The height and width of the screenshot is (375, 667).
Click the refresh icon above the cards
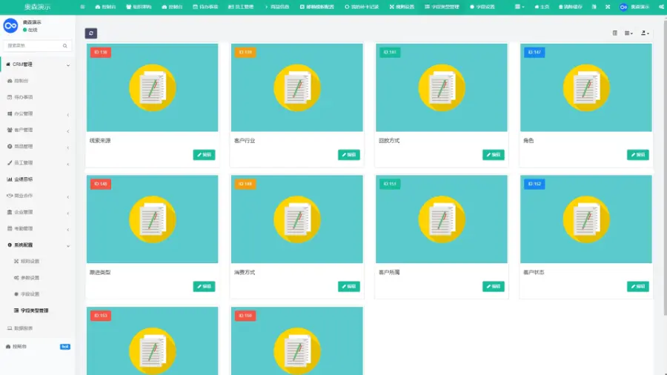[91, 33]
